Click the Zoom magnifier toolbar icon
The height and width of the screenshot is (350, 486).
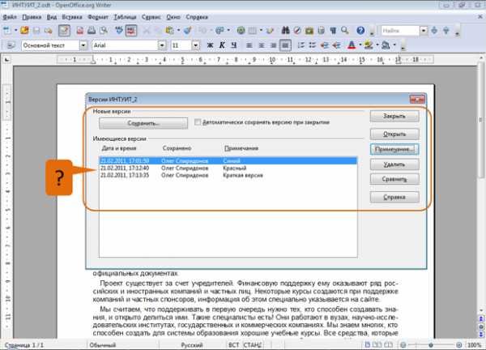[x=345, y=30]
